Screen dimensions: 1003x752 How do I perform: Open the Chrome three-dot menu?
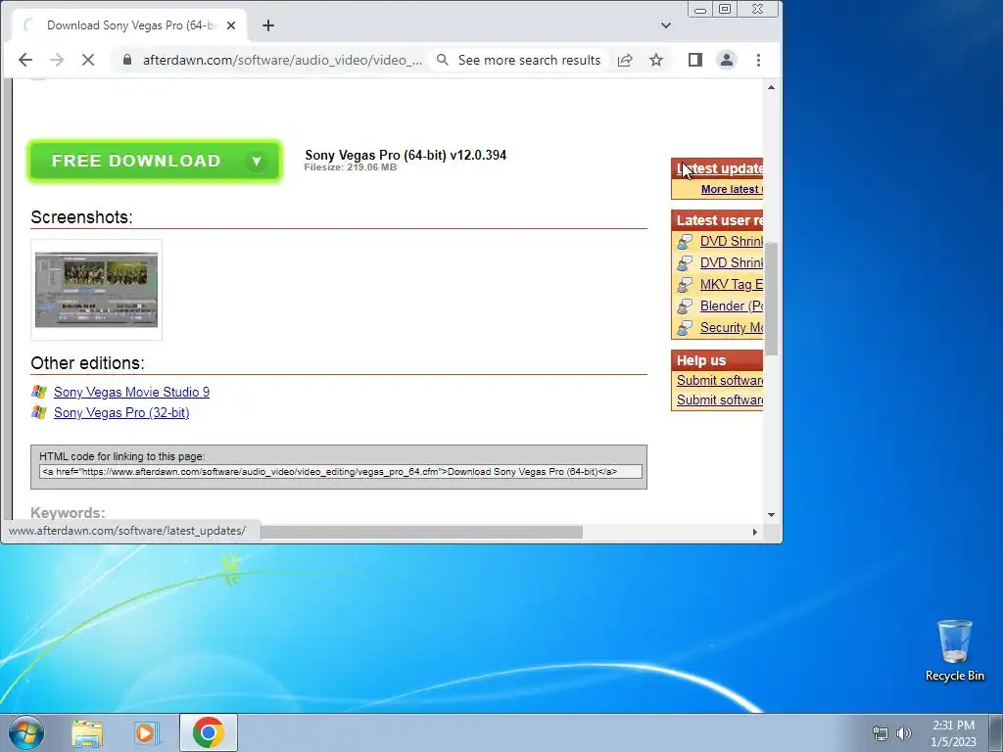(759, 60)
